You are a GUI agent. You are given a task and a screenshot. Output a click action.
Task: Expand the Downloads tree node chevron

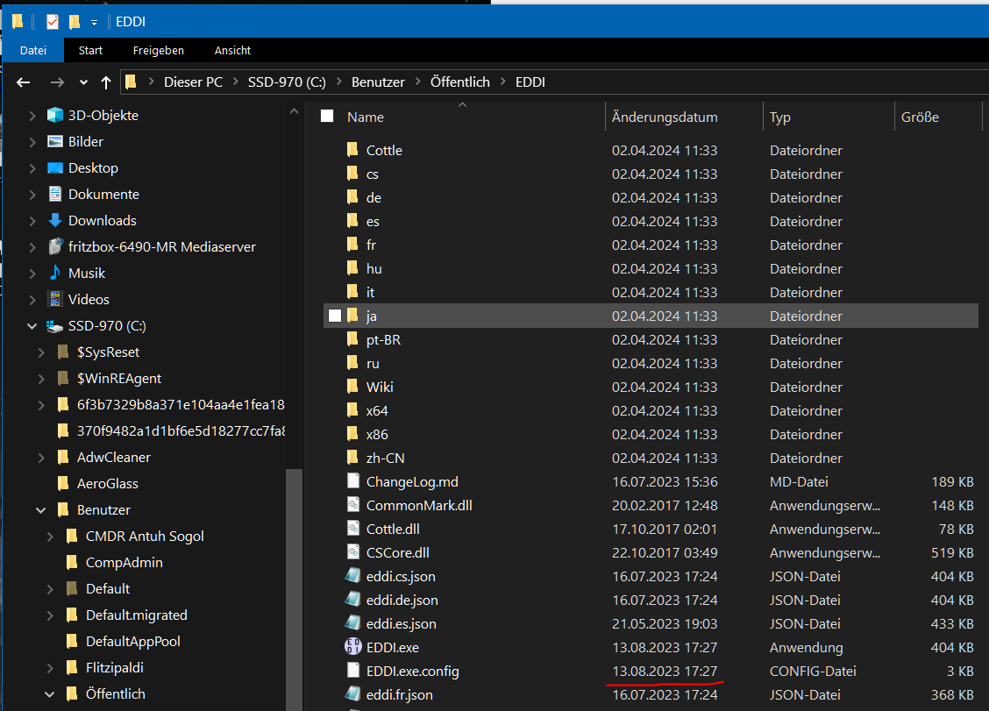pyautogui.click(x=32, y=222)
